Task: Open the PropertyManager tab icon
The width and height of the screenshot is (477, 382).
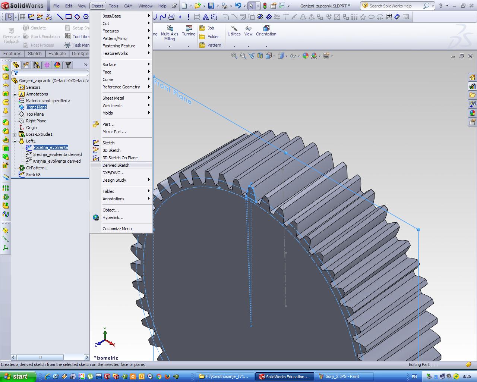Action: pos(26,65)
